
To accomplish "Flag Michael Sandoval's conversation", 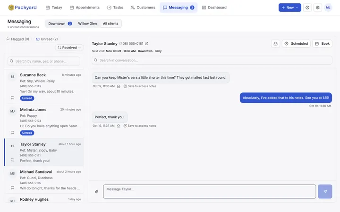I will [x=13, y=188].
